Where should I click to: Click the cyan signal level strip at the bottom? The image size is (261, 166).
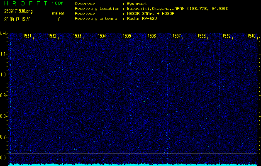pyautogui.click(x=133, y=165)
